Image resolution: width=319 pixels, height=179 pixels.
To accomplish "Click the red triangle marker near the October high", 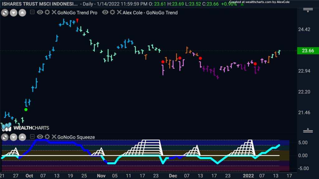I will click(x=77, y=21).
